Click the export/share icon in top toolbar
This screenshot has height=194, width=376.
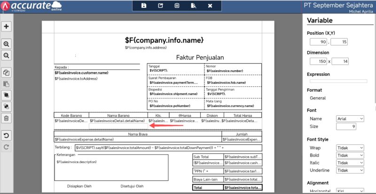160,6
